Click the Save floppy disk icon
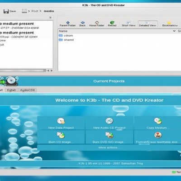181x181 pixels. tap(6, 11)
